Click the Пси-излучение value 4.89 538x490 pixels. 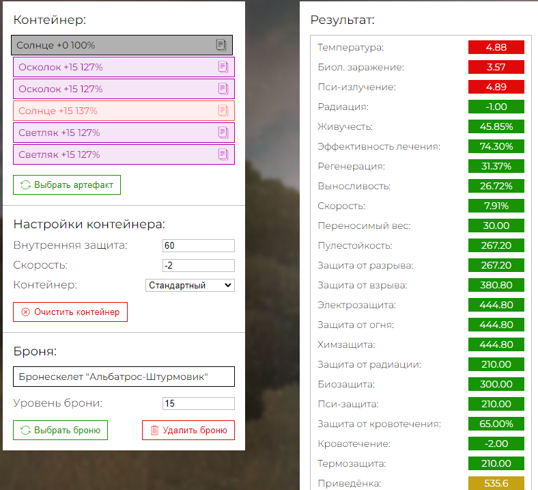[x=496, y=87]
